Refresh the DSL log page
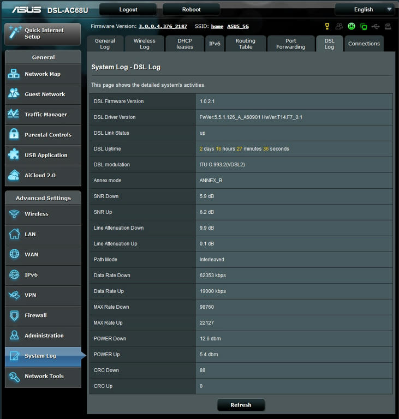Viewport: 399px width, 419px height. (x=241, y=405)
